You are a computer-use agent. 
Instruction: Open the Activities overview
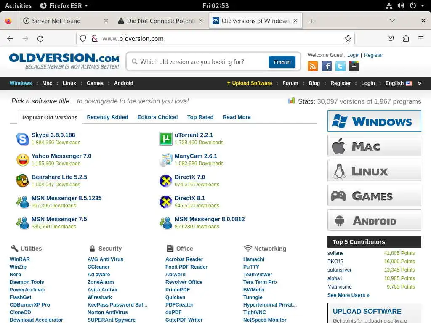pyautogui.click(x=18, y=6)
